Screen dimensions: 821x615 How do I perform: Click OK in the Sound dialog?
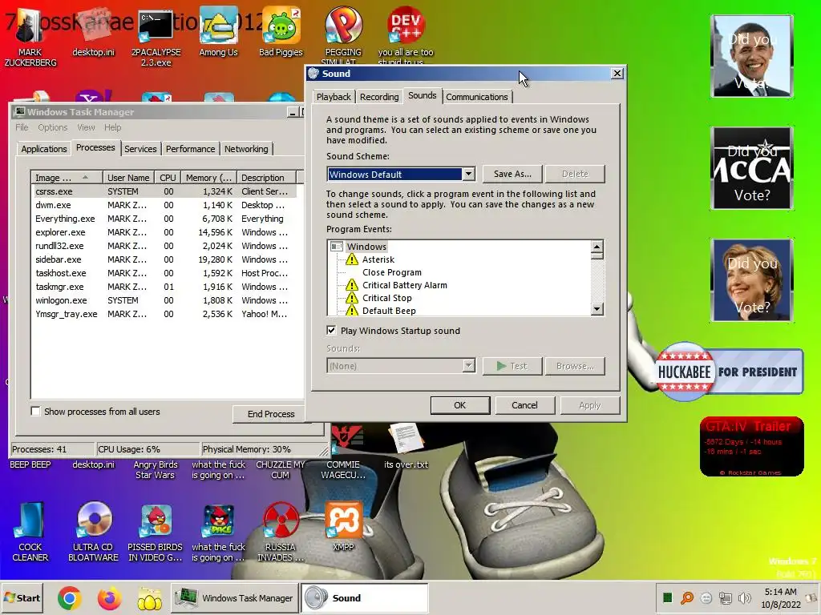459,405
